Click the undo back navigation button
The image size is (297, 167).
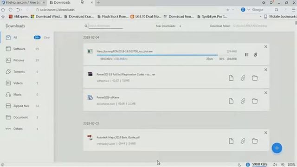tap(18, 10)
